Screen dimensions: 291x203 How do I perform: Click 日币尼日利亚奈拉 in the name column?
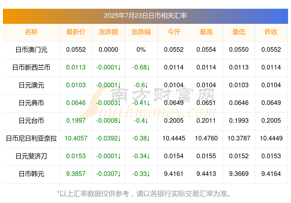(31, 138)
